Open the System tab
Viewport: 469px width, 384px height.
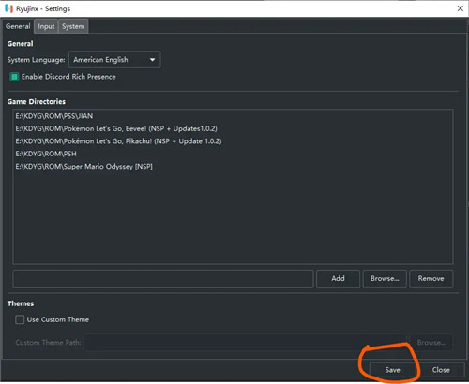point(73,26)
